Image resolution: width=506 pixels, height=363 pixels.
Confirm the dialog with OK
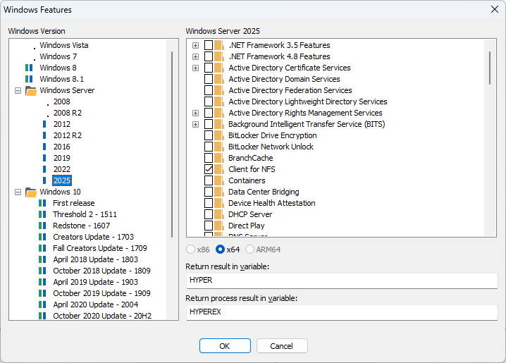pyautogui.click(x=225, y=346)
